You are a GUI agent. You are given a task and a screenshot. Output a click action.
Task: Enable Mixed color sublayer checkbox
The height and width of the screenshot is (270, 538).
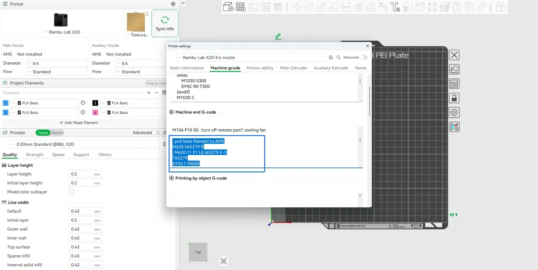[71, 192]
